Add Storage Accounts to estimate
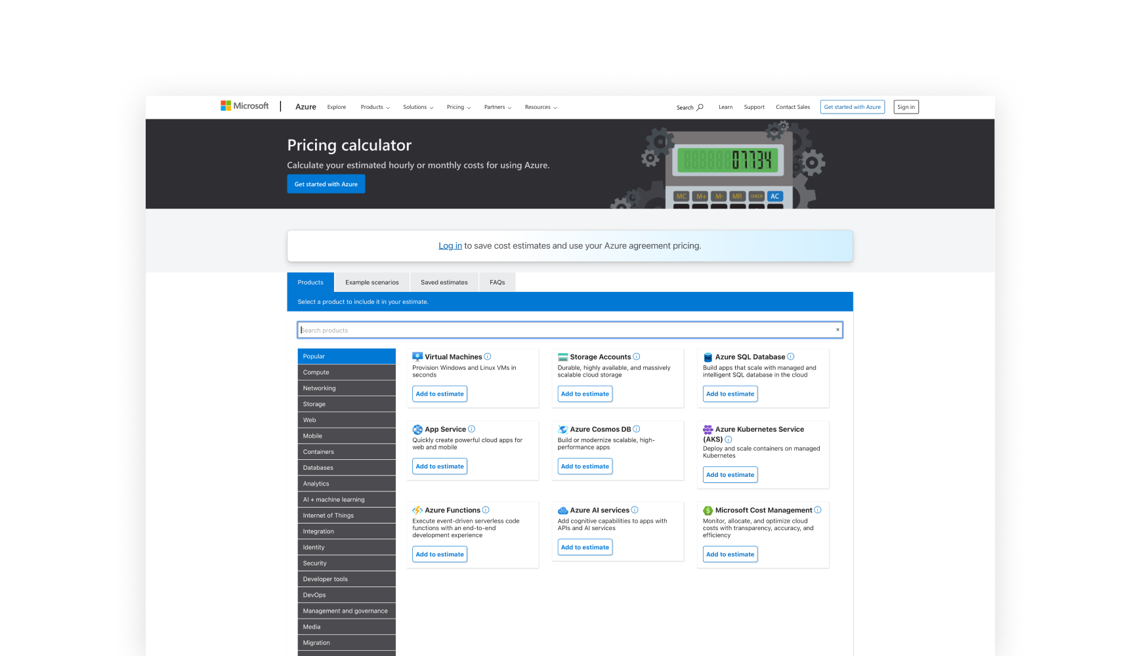The image size is (1142, 656). click(x=585, y=394)
